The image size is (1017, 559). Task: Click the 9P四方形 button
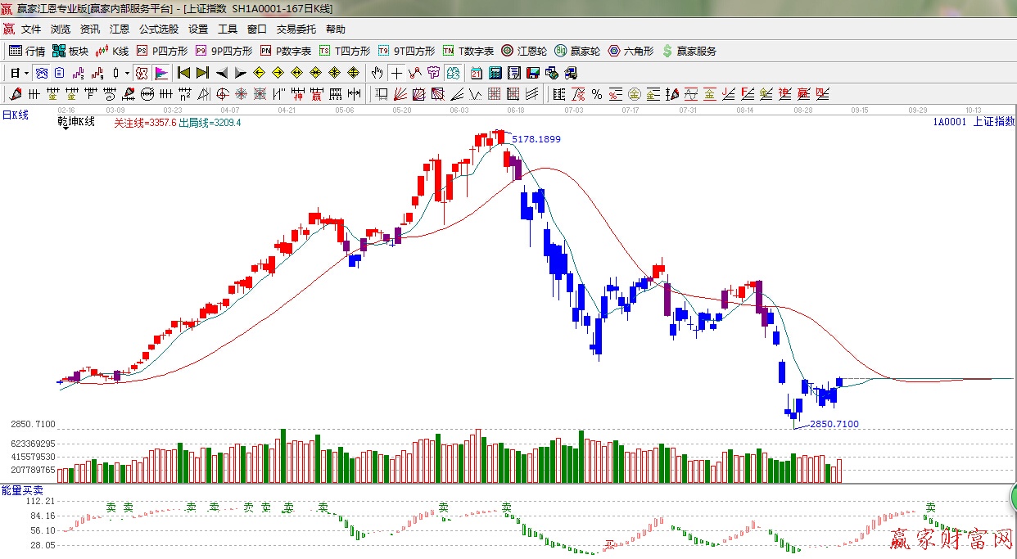point(224,51)
